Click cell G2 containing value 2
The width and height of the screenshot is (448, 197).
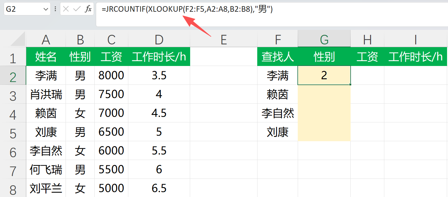click(x=324, y=76)
